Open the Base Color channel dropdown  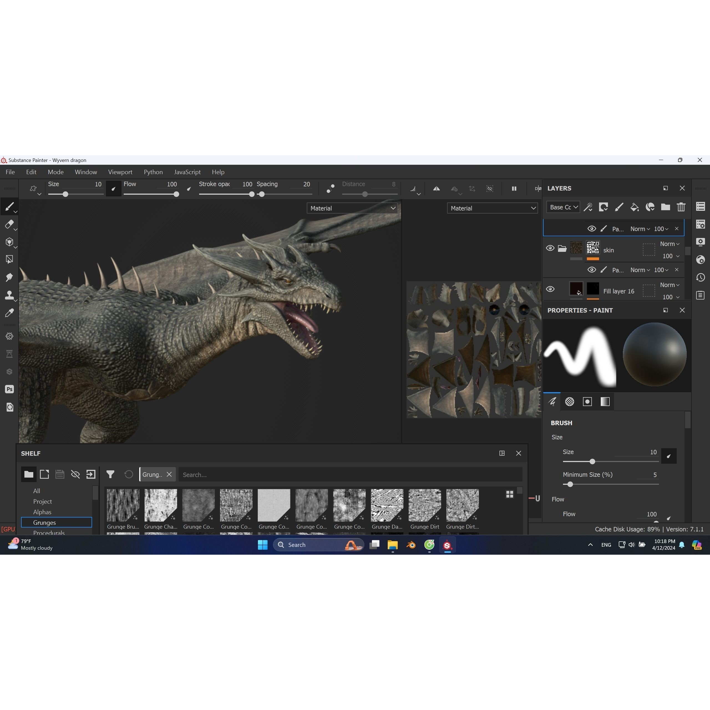[x=563, y=207]
